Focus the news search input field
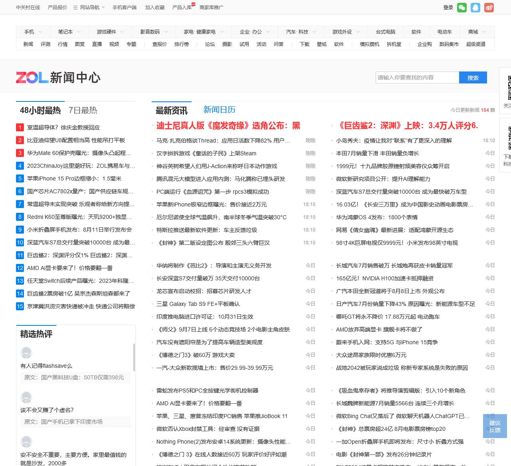The image size is (511, 466). click(418, 77)
